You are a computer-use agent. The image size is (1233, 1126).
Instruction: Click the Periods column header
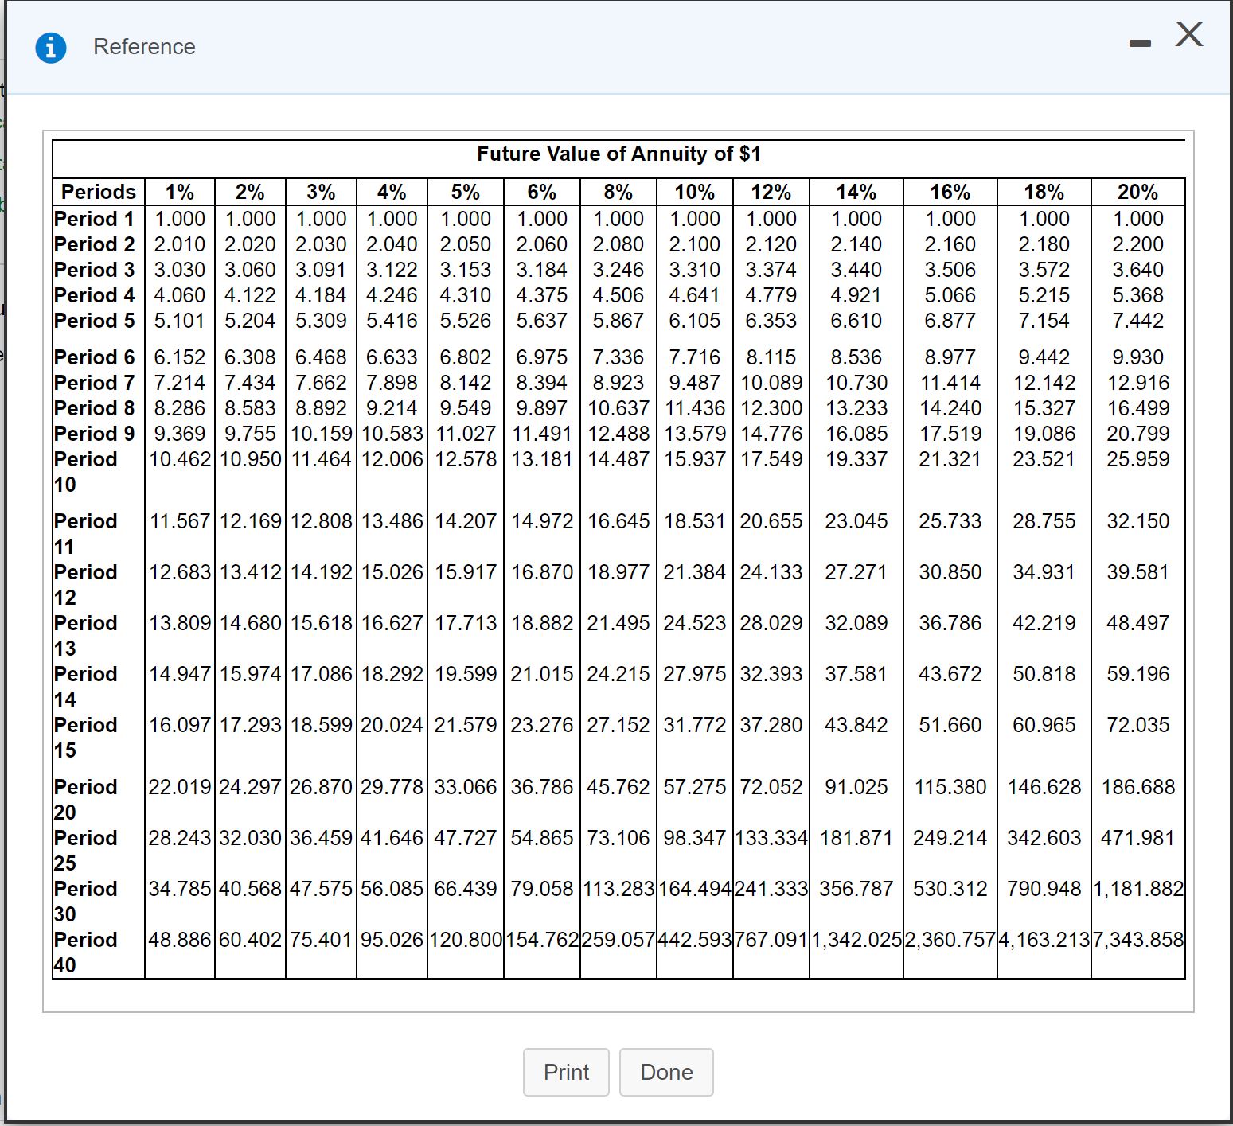(99, 192)
